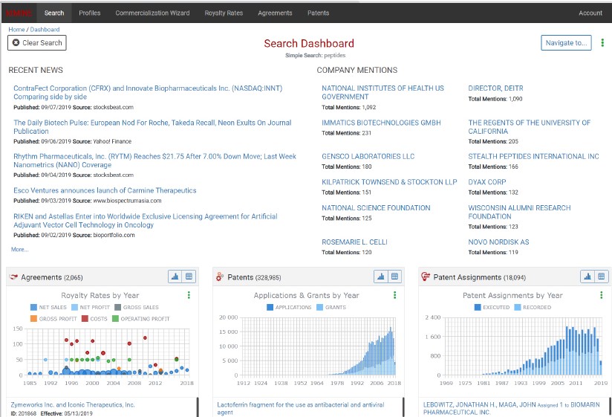The image size is (612, 417).
Task: Open the green kebab menu beside Navigate to
Action: 602,42
